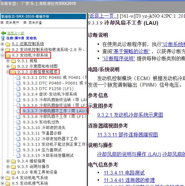Click page icon of 9.3.3.14 压力盖测试
This screenshot has height=186, width=185.
pyautogui.click(x=18, y=150)
